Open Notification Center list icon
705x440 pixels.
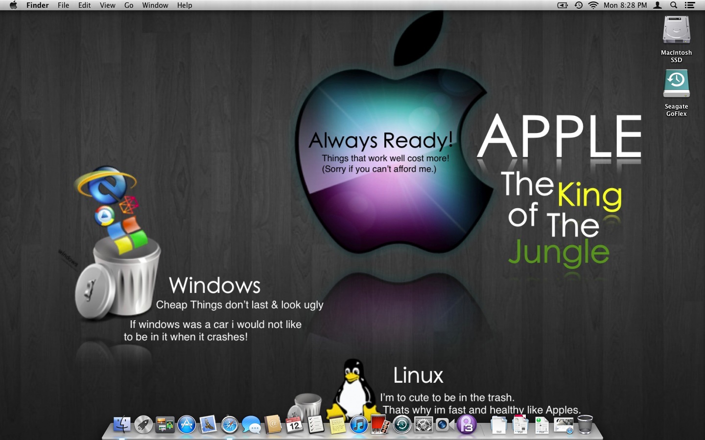[x=690, y=5]
